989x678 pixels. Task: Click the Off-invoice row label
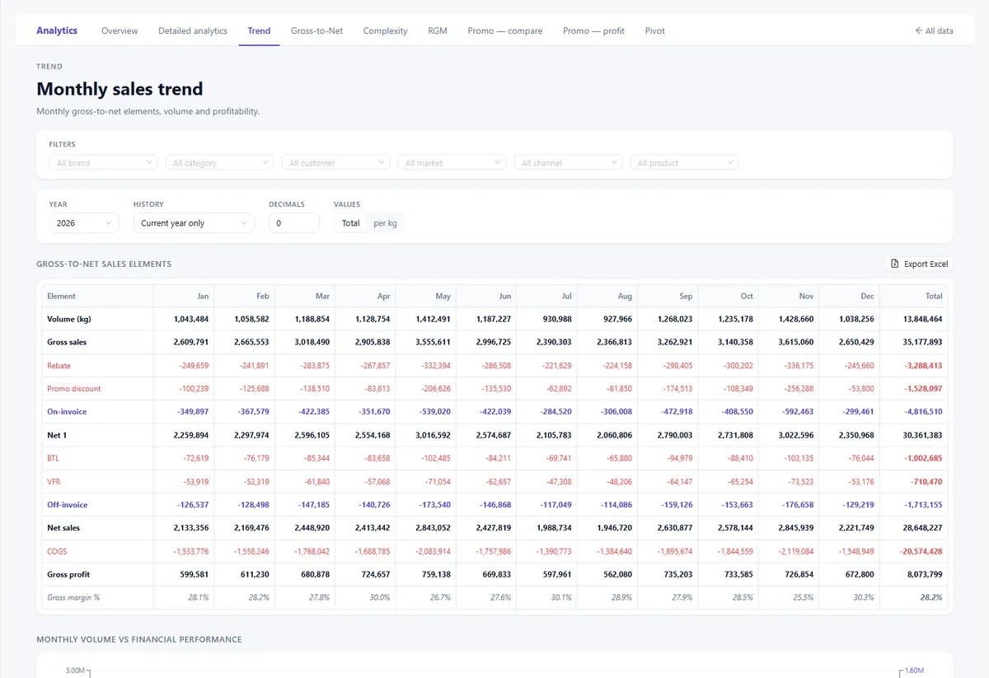click(x=67, y=504)
